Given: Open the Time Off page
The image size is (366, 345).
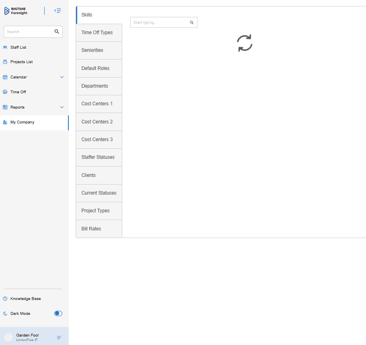Looking at the screenshot, I should (18, 92).
